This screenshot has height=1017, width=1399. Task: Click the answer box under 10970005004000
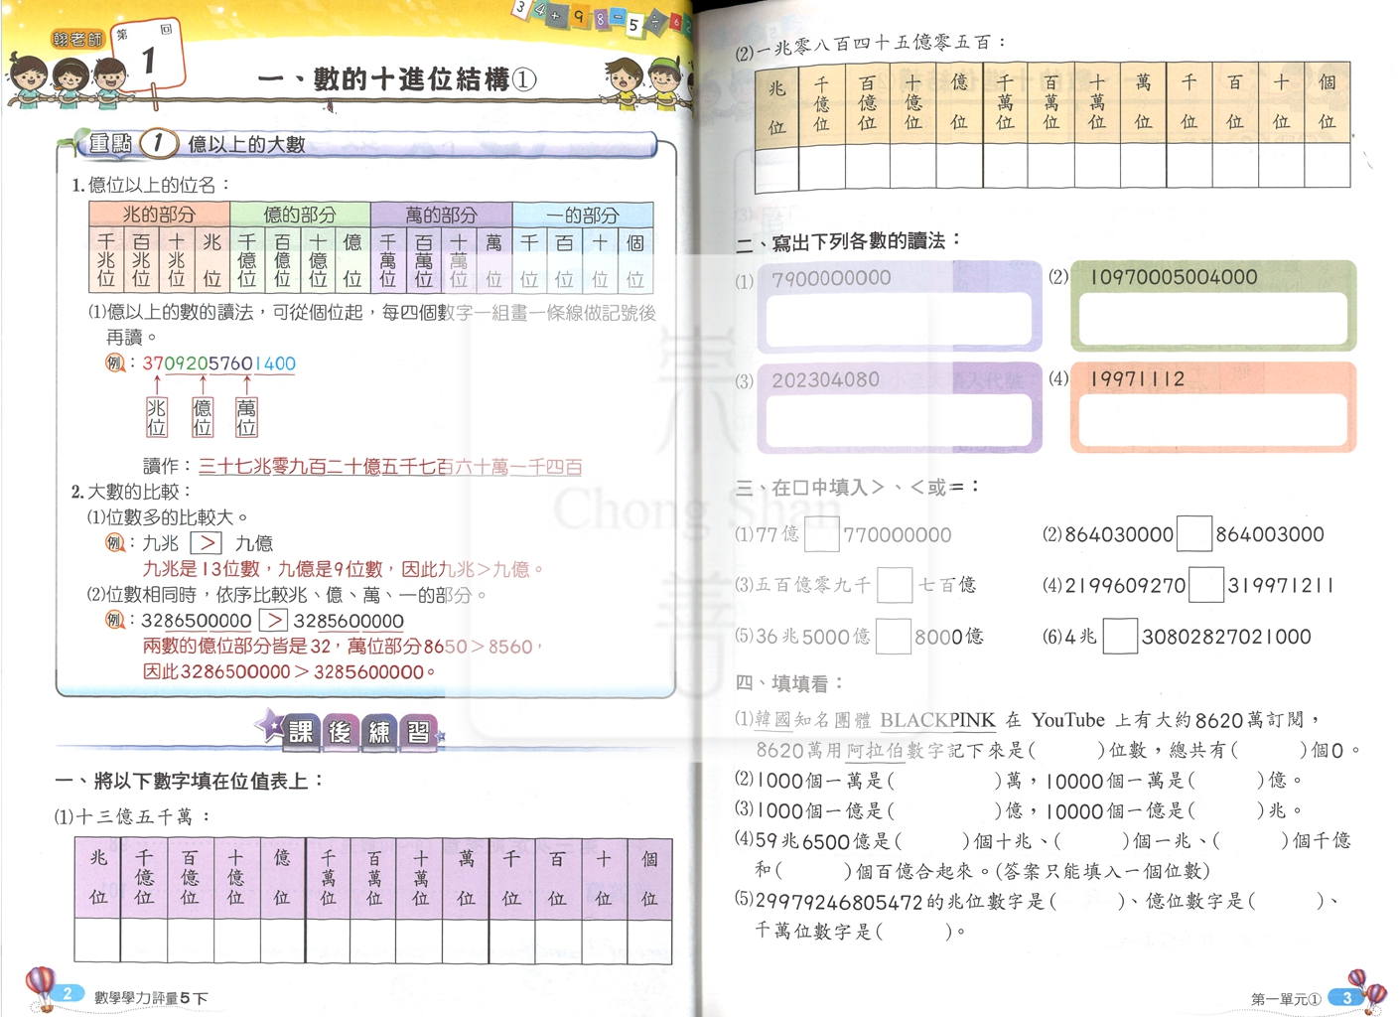[x=1212, y=320]
